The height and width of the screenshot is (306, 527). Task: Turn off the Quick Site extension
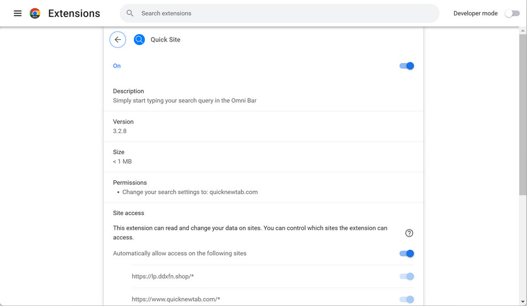[407, 66]
